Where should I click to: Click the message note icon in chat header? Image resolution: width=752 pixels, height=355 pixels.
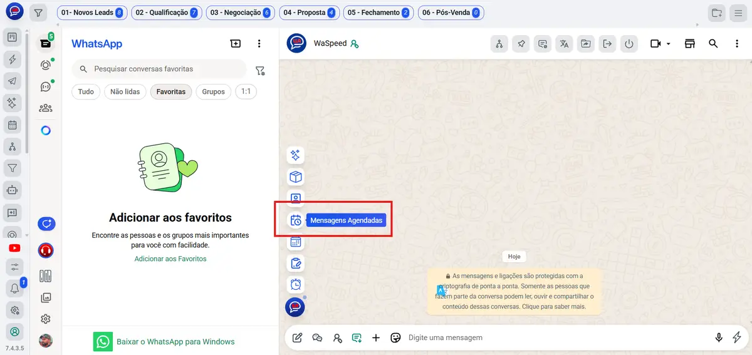(543, 44)
